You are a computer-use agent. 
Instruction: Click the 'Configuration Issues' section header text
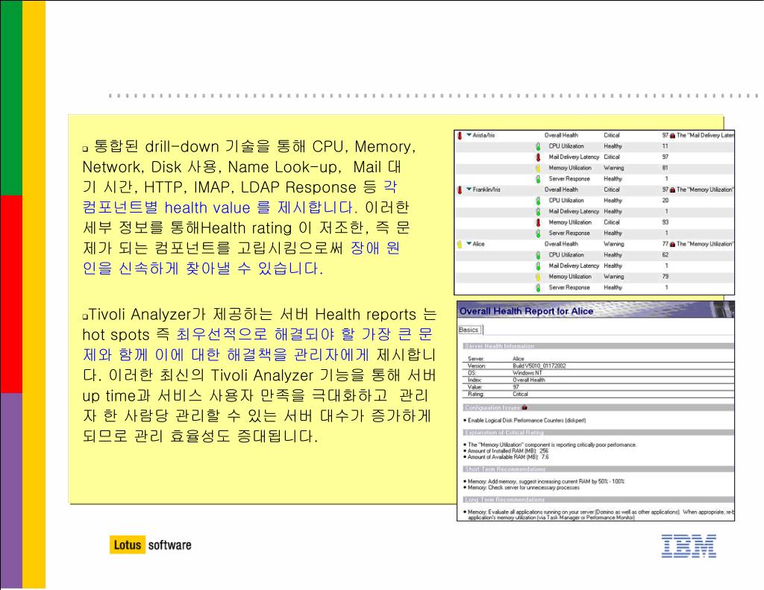coord(492,408)
